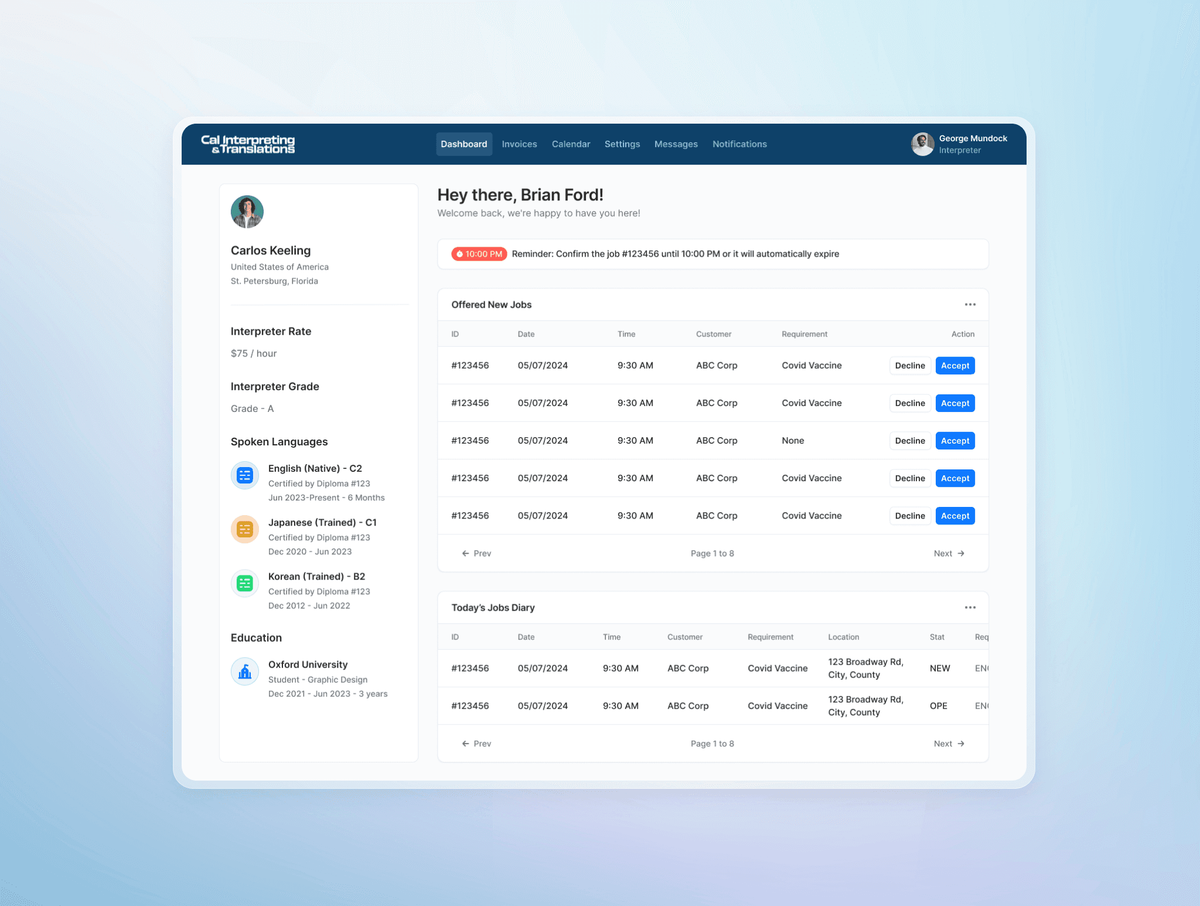The height and width of the screenshot is (906, 1200).
Task: Select the blue English language certificate icon
Action: (244, 475)
